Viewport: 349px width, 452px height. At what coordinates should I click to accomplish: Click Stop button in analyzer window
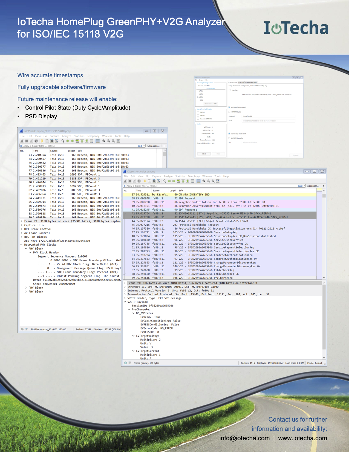[x=218, y=154]
